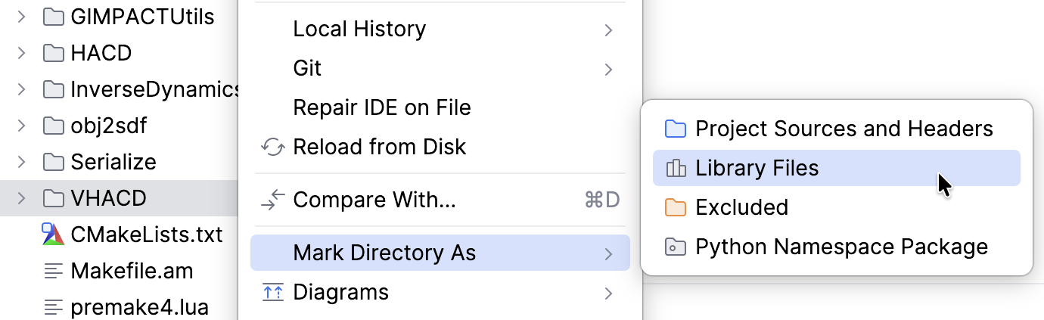Screen dimensions: 1044x320
Task: Expand the VHACD folder chevron
Action: [21, 198]
